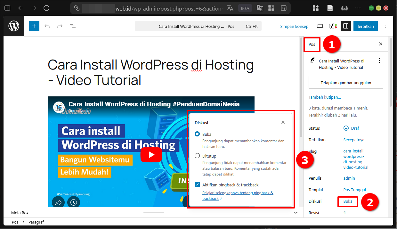397x229 pixels.
Task: Open the document overview list icon
Action: pos(73,26)
